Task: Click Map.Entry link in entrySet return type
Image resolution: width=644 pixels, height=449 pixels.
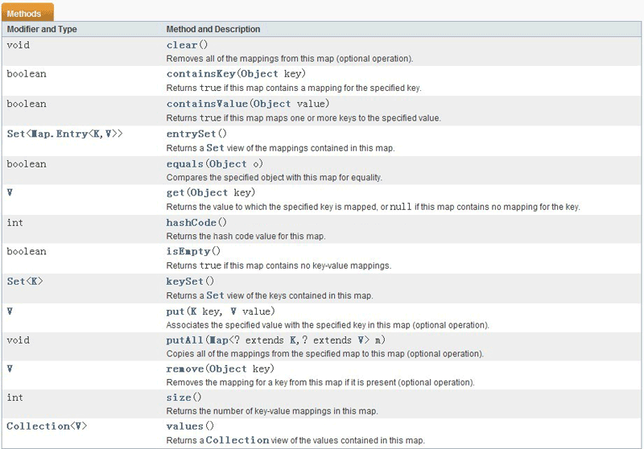Action: pos(60,134)
